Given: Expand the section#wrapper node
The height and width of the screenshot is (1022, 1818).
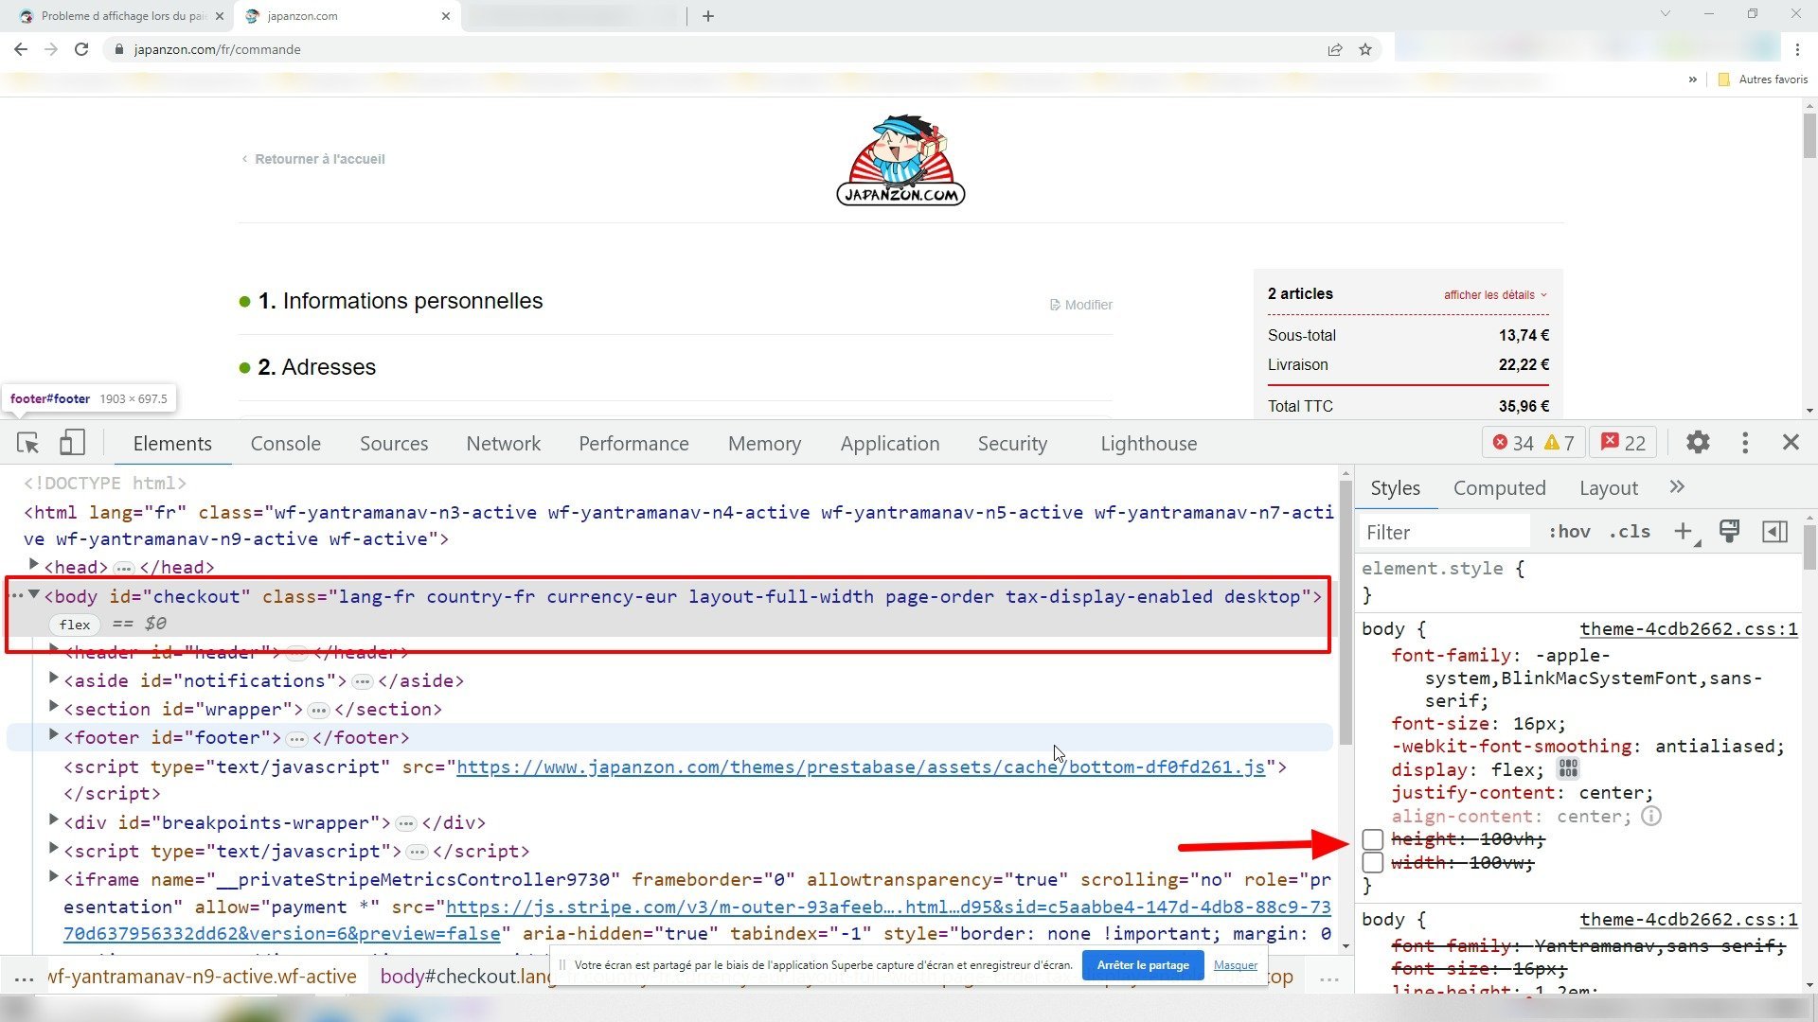Looking at the screenshot, I should click(x=54, y=707).
